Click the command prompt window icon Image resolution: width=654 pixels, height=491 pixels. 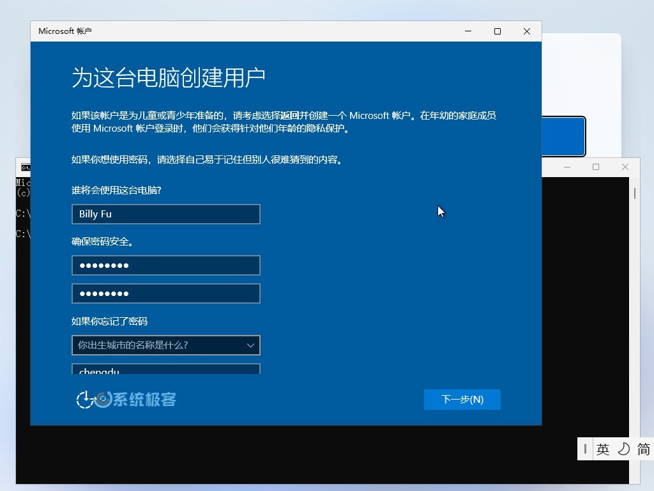click(x=26, y=168)
